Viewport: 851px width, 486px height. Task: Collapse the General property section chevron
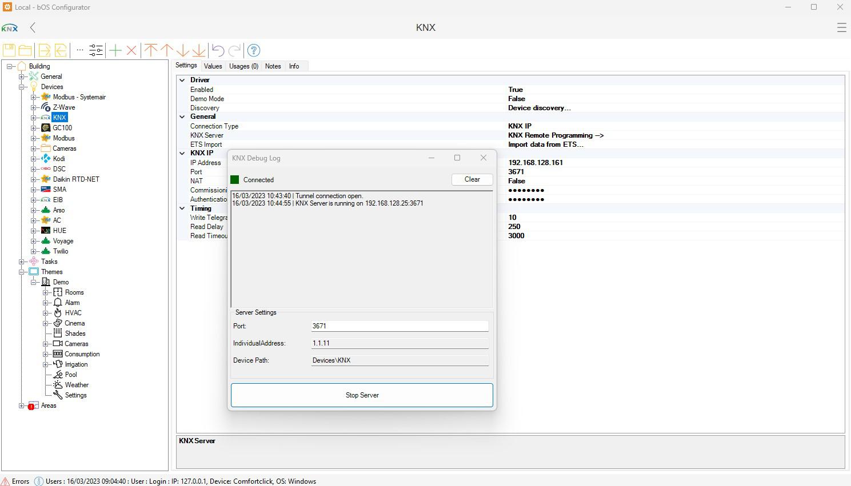pos(182,117)
